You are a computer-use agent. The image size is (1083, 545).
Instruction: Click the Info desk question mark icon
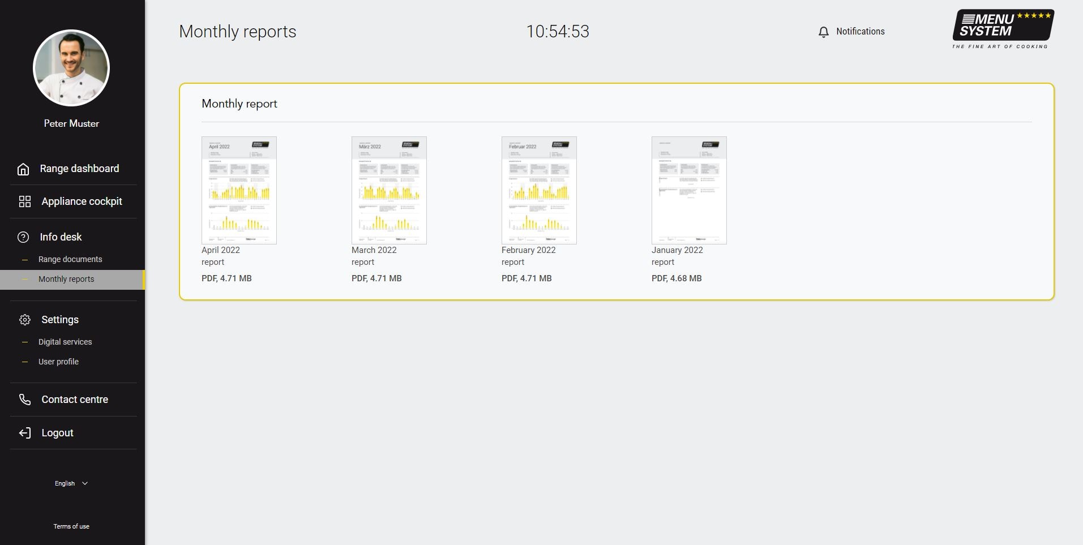point(23,237)
